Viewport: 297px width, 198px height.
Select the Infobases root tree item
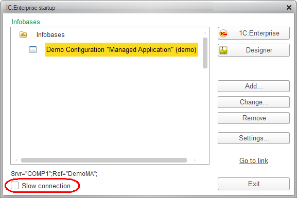(50, 35)
